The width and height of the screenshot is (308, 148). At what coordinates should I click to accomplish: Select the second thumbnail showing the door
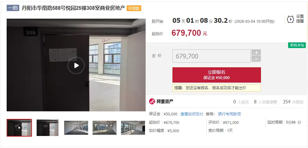click(x=47, y=128)
